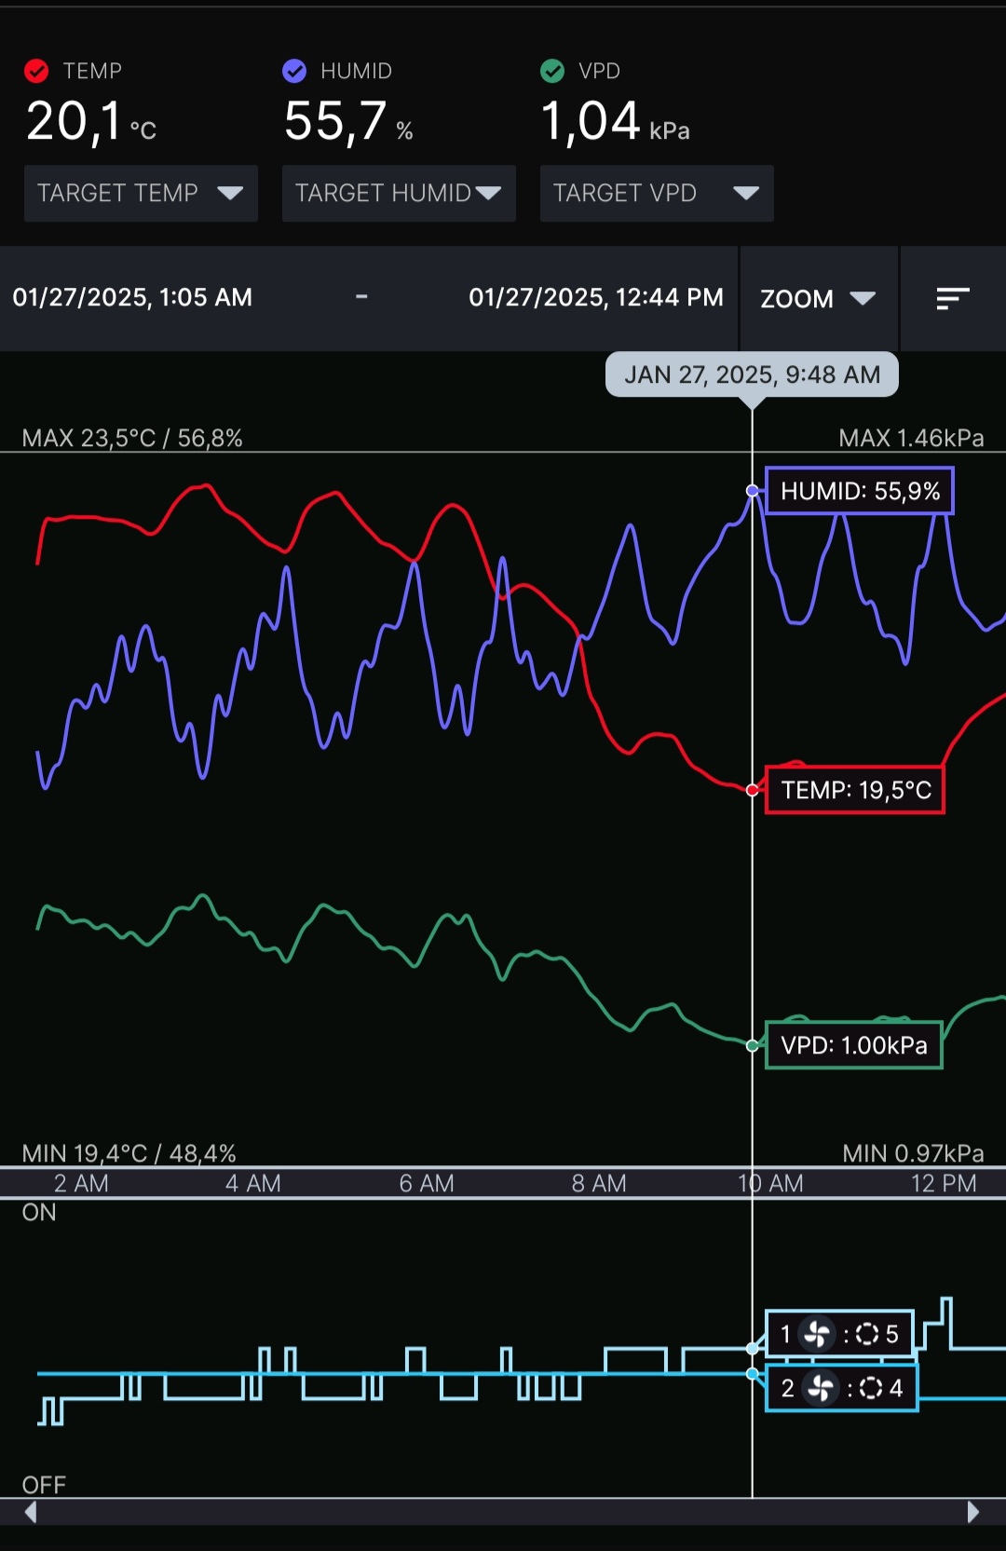Expand the TARGET HUMID dropdown
Screen dimensions: 1006x1551
tap(399, 193)
